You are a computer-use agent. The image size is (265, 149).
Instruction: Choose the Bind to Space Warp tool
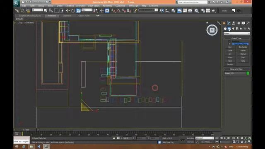(28, 10)
